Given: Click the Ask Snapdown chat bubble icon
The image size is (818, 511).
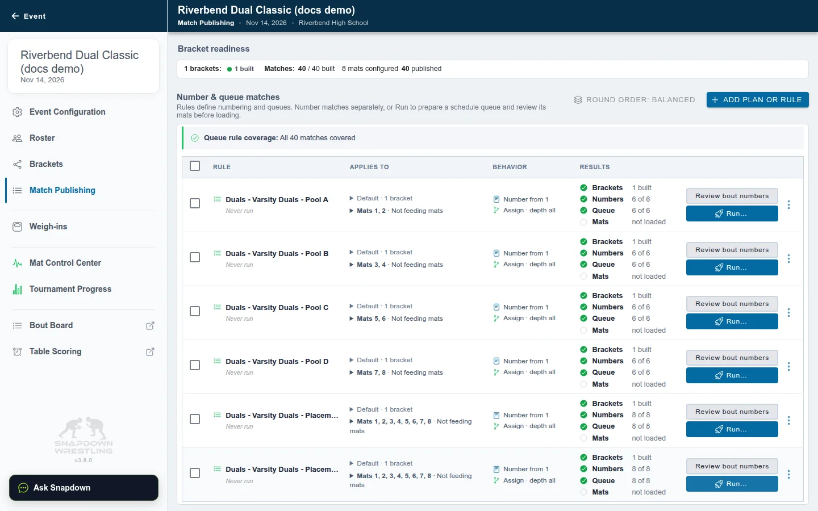Looking at the screenshot, I should 23,488.
